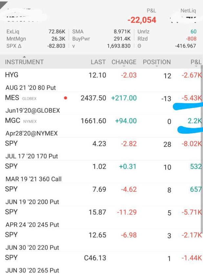Image resolution: width=203 pixels, height=274 pixels.
Task: Click the SPX delta value -82.803
Action: [x=56, y=46]
